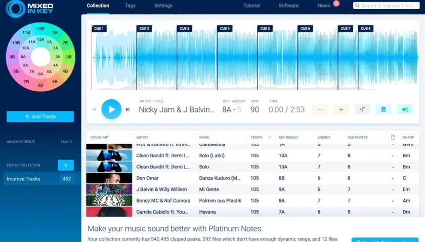
Task: Click the 0:00 / 2:53 time display
Action: (287, 109)
